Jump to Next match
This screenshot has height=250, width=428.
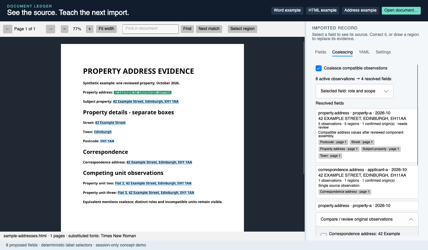pos(209,29)
